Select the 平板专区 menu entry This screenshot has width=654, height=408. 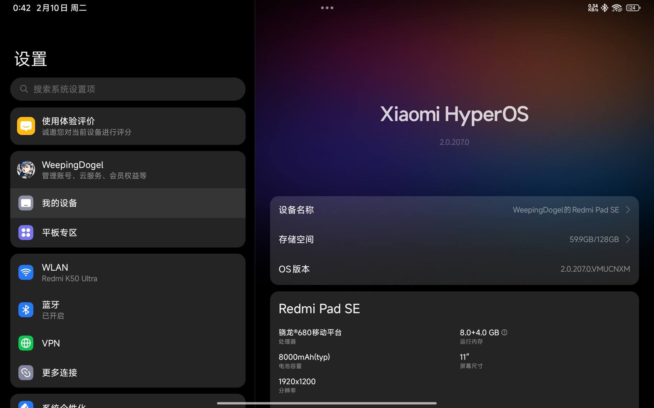[128, 233]
